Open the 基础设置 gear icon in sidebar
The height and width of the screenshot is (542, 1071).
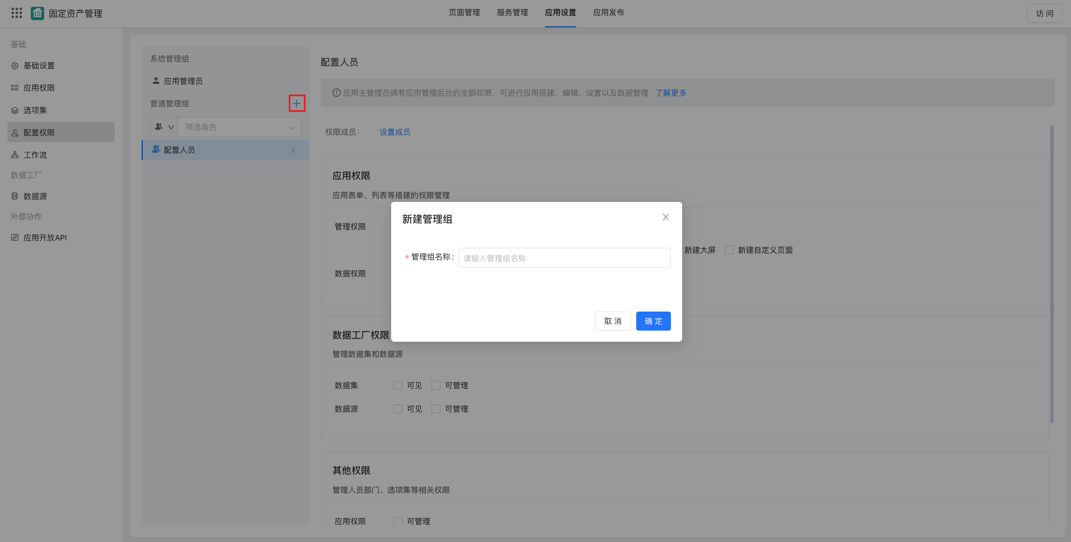click(15, 65)
